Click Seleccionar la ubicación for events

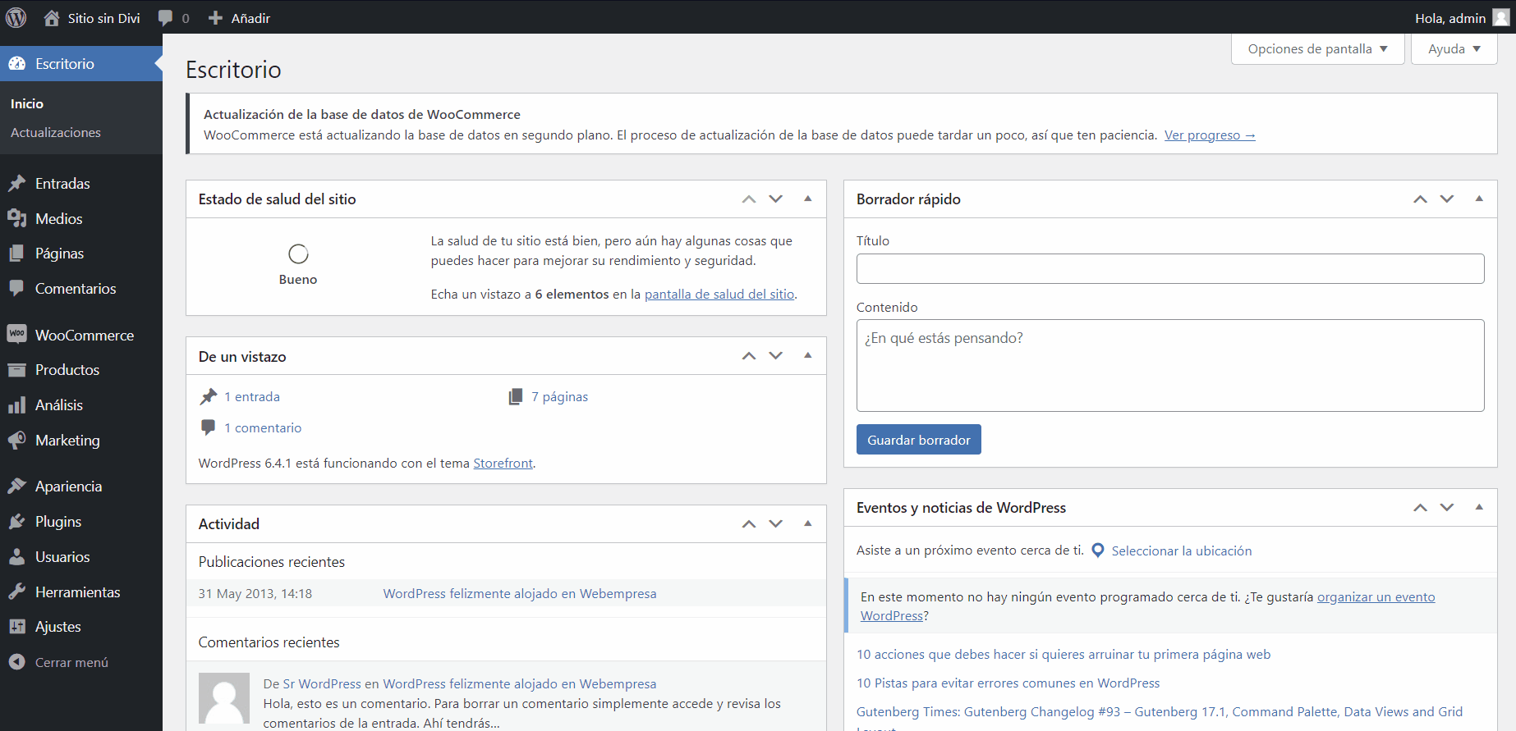coord(1181,551)
